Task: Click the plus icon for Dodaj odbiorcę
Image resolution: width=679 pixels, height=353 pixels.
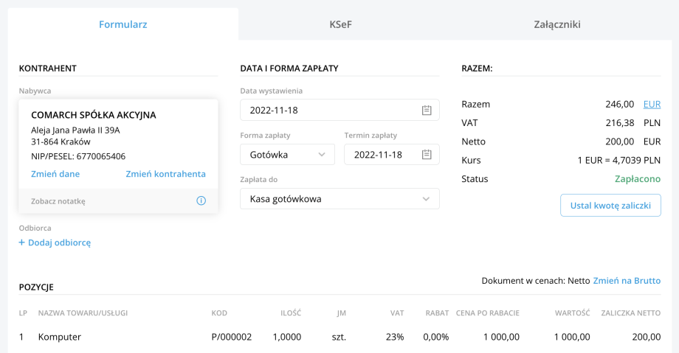Action: click(22, 242)
